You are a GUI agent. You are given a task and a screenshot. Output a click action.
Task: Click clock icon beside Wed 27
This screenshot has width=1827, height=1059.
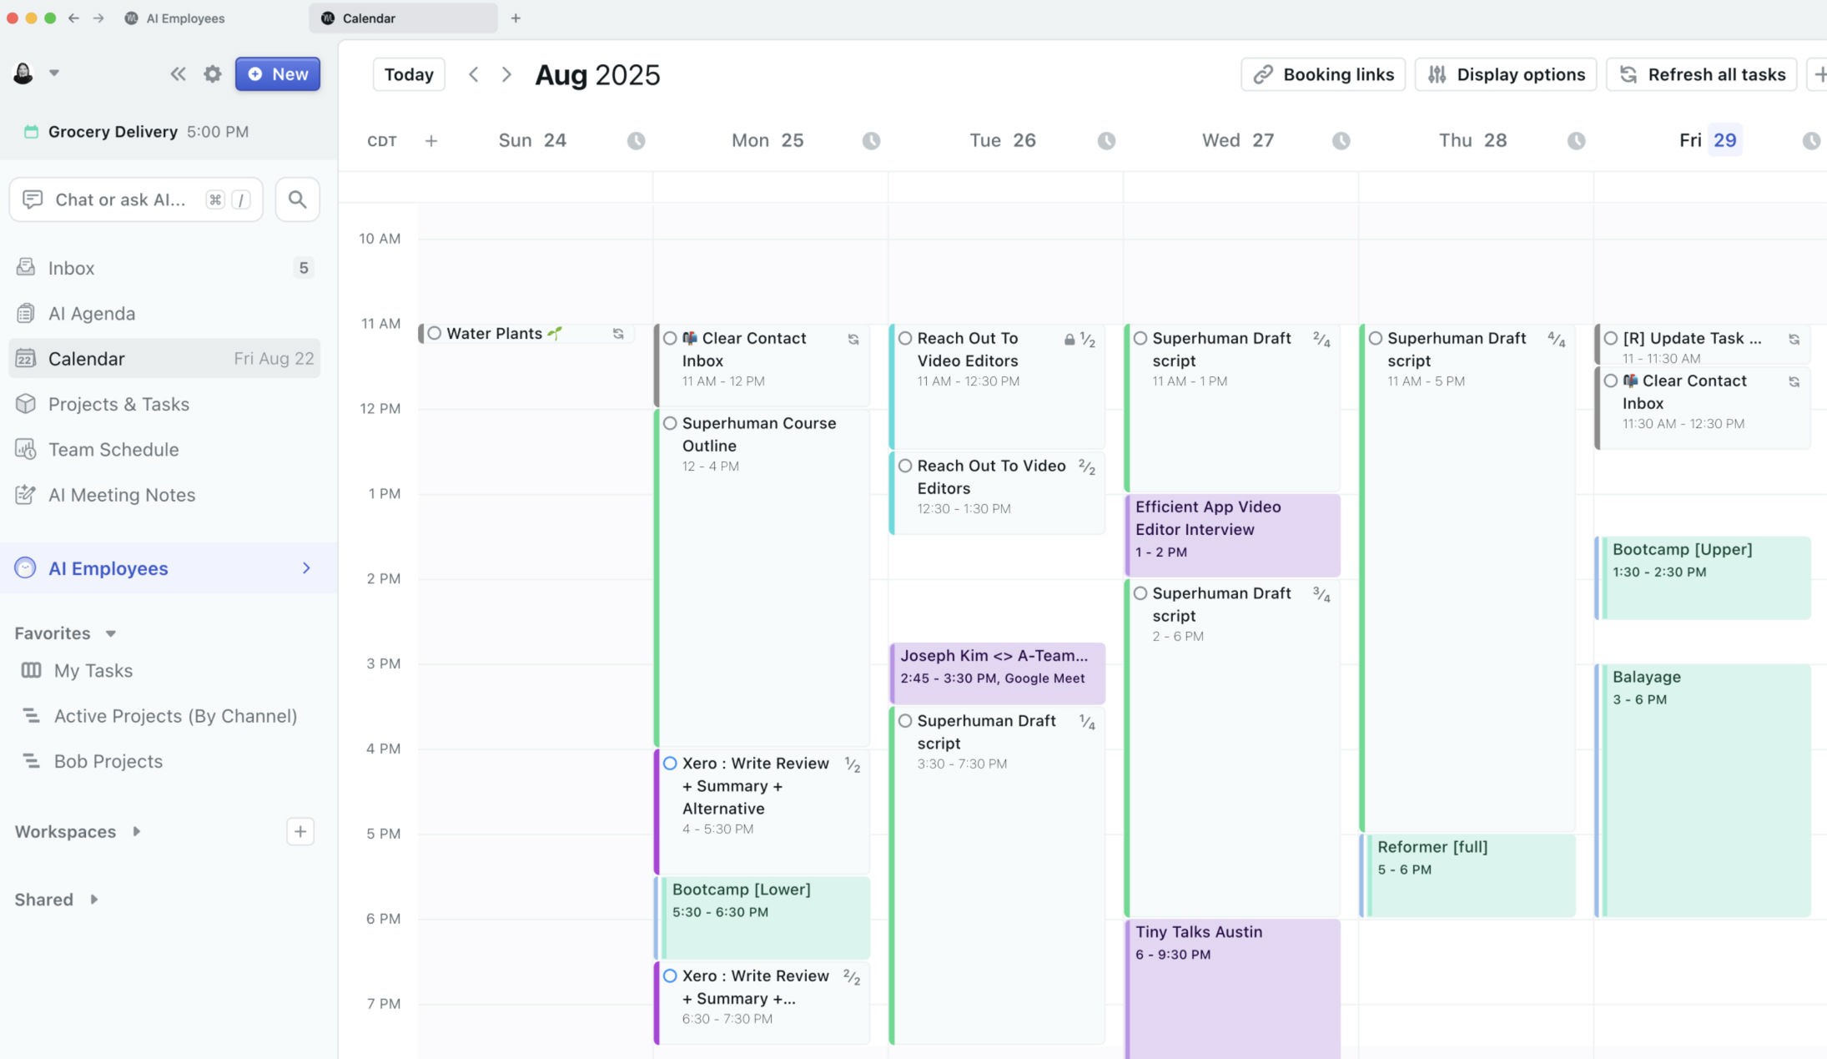coord(1341,141)
